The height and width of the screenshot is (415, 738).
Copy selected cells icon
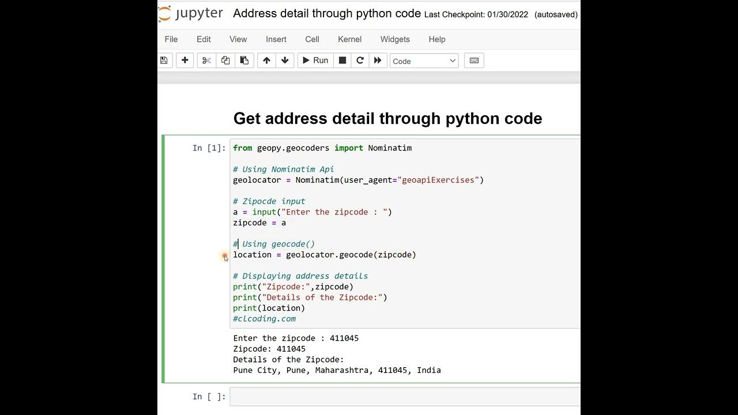click(x=225, y=61)
